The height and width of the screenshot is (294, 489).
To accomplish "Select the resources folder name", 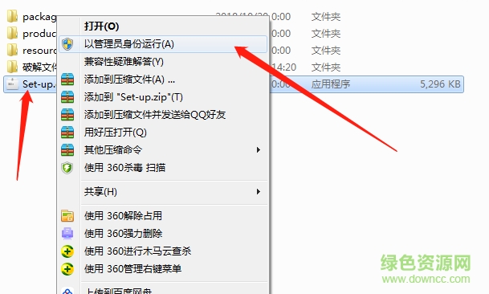I will (39, 51).
